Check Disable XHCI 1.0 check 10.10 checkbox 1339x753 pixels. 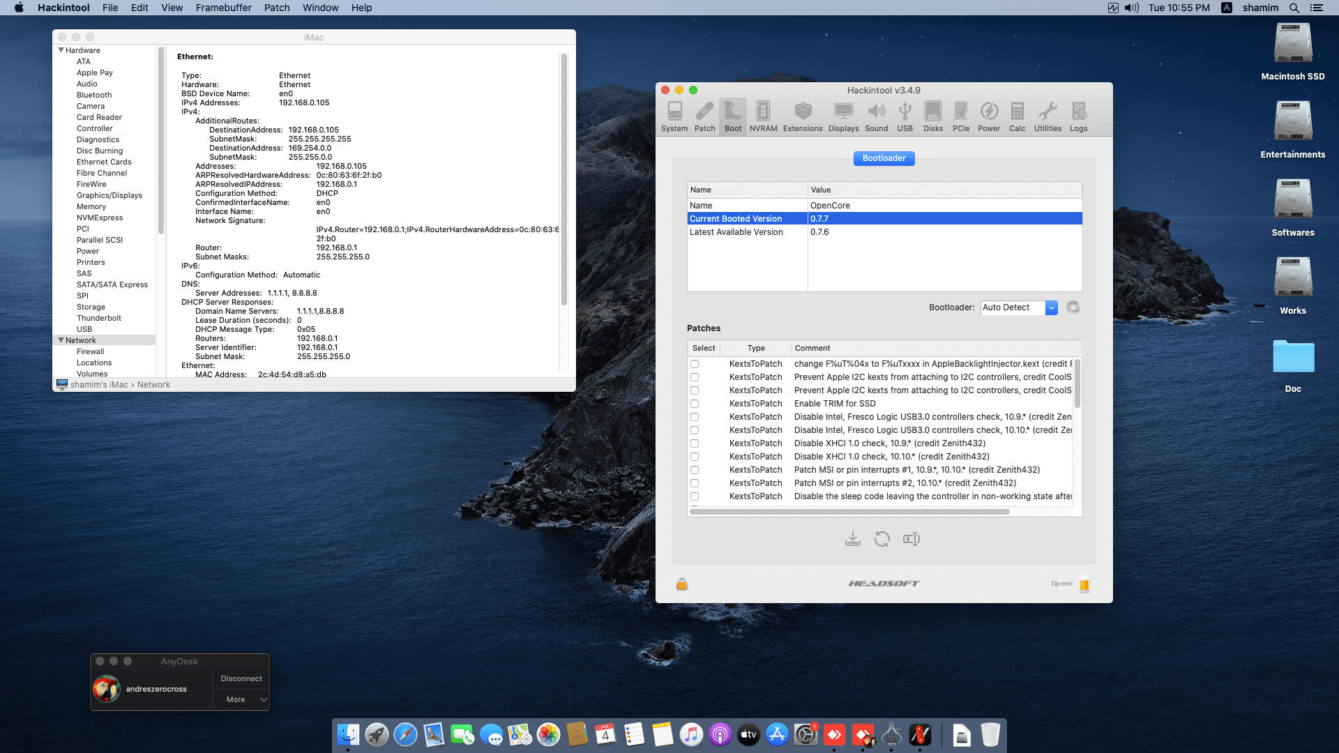695,457
